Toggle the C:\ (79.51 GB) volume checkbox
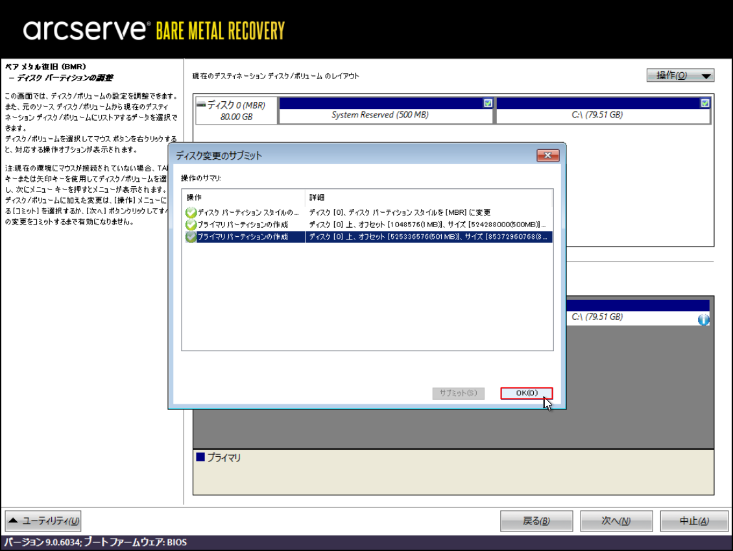This screenshot has height=551, width=733. click(x=705, y=103)
